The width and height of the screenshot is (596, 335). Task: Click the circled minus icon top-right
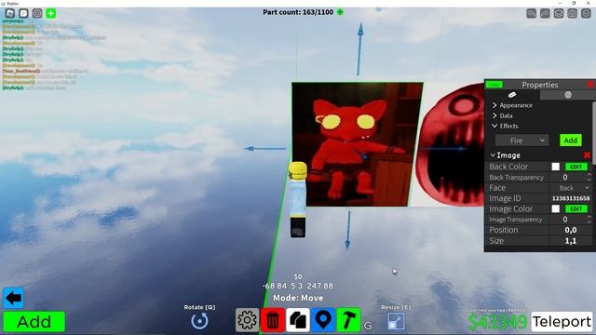(586, 13)
